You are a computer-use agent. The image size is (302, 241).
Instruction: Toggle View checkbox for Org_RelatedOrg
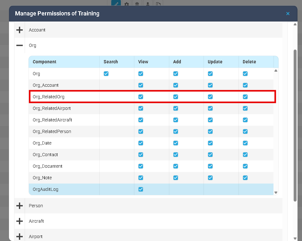tap(141, 97)
